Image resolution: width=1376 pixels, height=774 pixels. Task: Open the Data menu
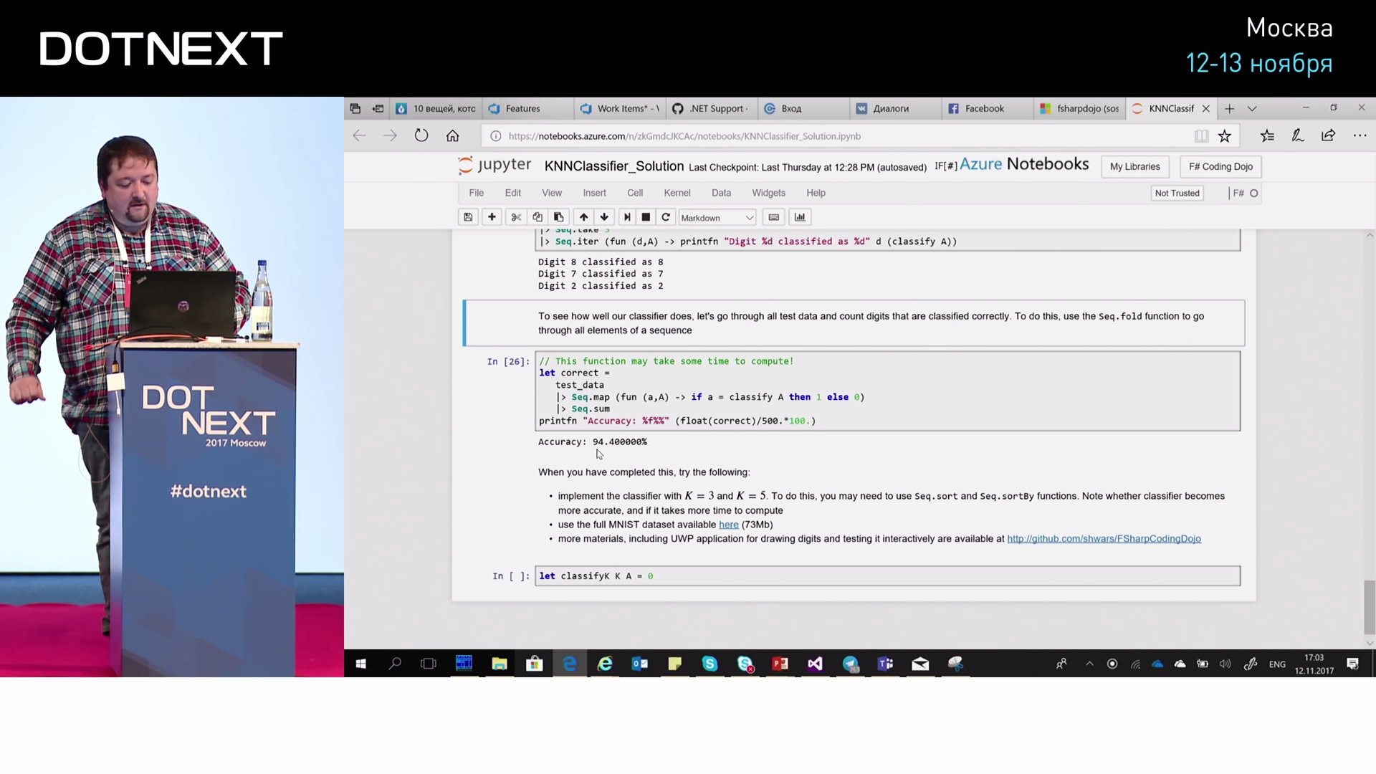721,193
